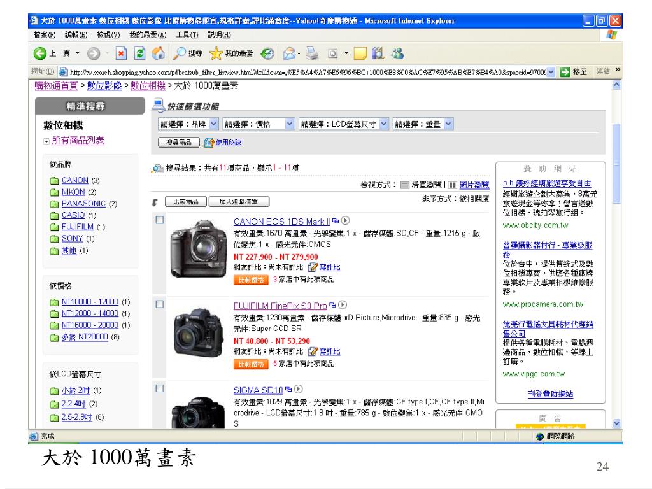
Task: Open the 使用秘訣 tips icon
Action: [x=209, y=143]
